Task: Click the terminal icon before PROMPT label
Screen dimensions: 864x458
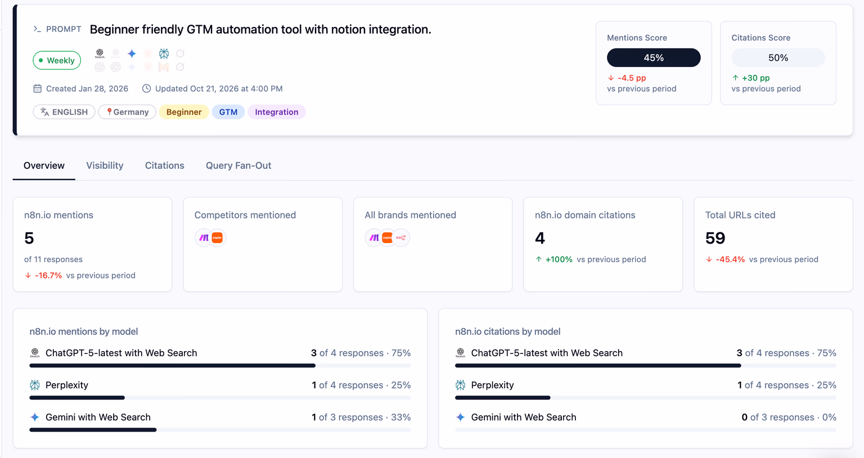Action: point(37,29)
